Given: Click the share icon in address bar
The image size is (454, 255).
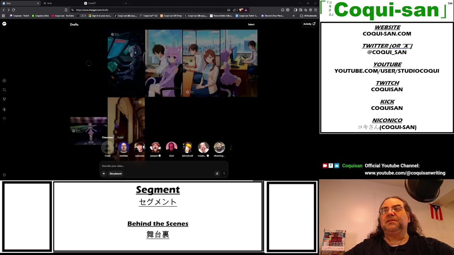Looking at the screenshot, I should click(x=234, y=10).
